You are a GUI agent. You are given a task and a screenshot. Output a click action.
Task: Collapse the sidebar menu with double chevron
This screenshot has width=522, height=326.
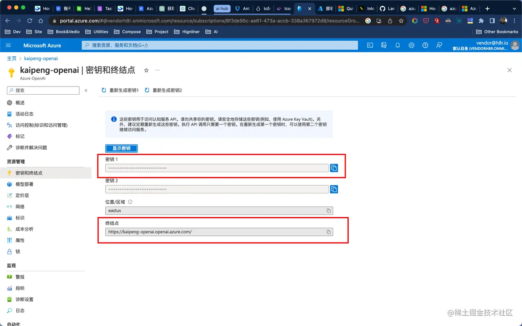pos(86,90)
